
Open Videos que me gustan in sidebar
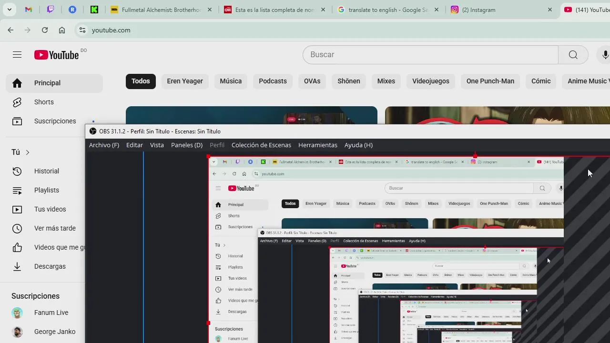[46, 247]
